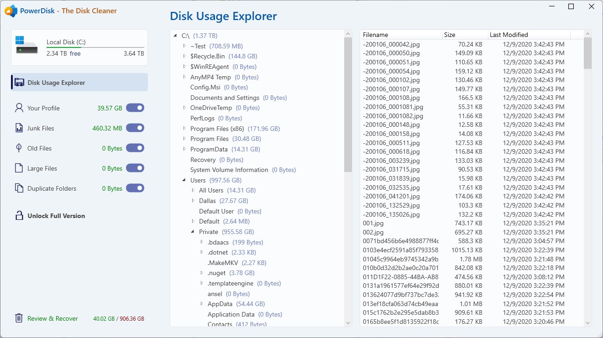The height and width of the screenshot is (338, 603).
Task: Click the file list vertical scrollbar thumb
Action: point(587,53)
